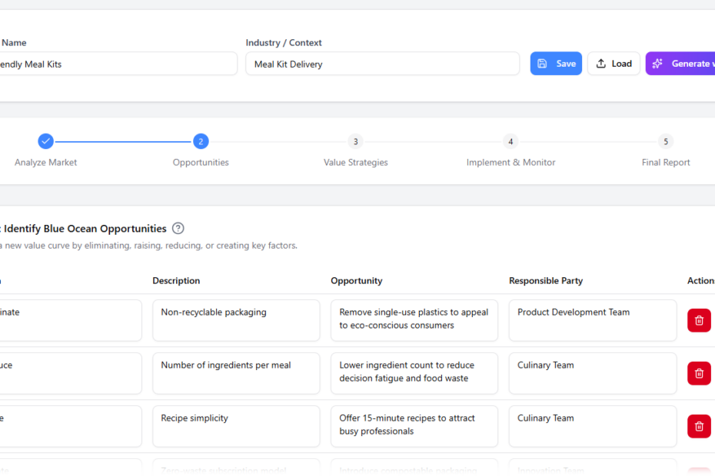This screenshot has height=476, width=715.
Task: Click the Product Development Team field
Action: (x=592, y=320)
